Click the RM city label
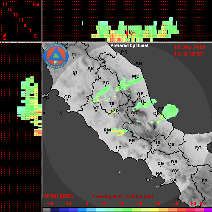This screenshot has width=212, height=212. [x=107, y=130]
